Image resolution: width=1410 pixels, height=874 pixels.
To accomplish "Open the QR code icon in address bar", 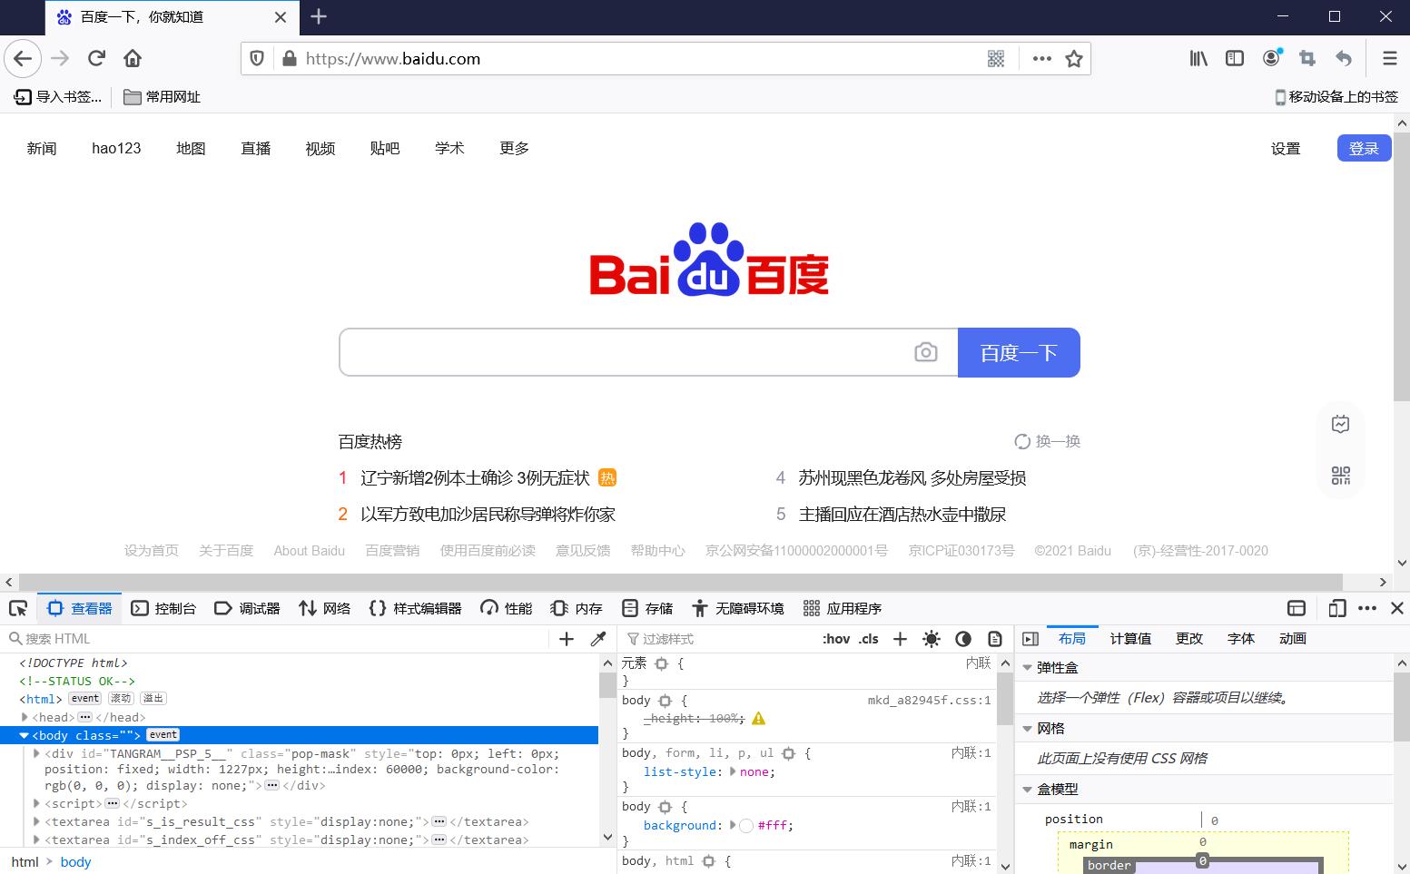I will click(x=996, y=59).
